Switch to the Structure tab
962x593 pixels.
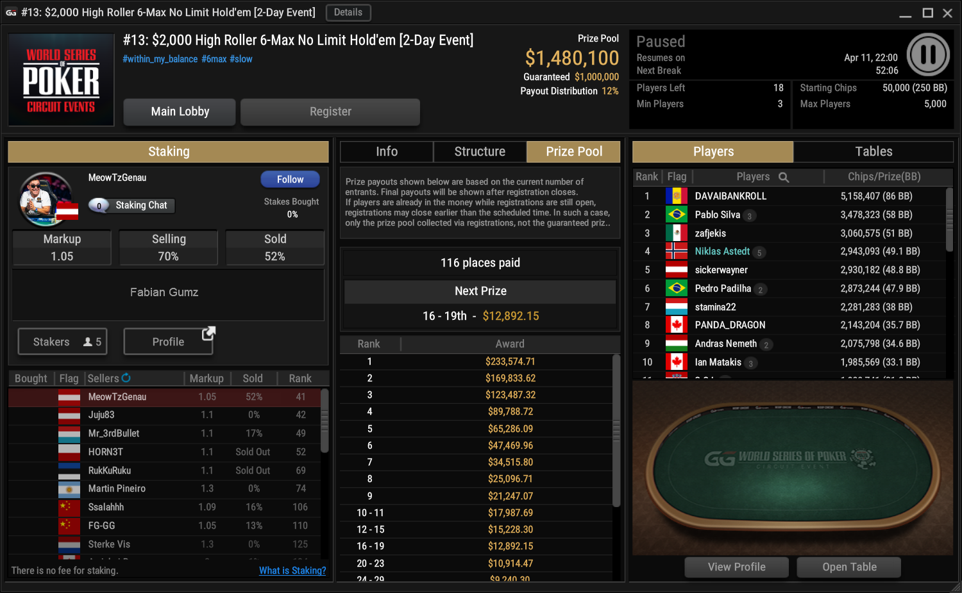(x=480, y=152)
